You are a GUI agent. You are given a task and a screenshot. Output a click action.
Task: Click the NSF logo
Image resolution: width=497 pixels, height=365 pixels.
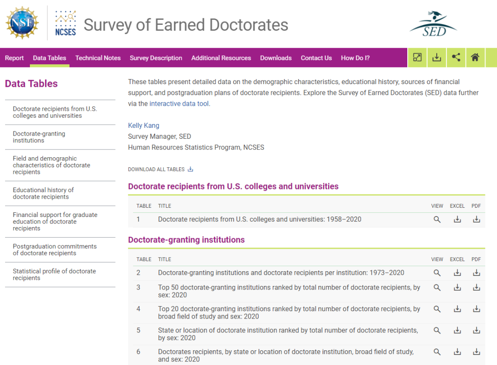pos(22,23)
